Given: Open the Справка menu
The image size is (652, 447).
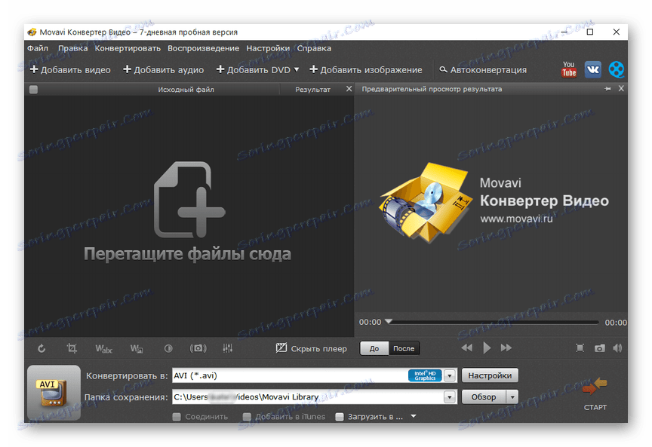Looking at the screenshot, I should [x=314, y=48].
